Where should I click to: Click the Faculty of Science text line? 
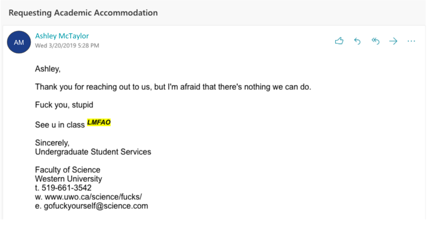(x=67, y=170)
